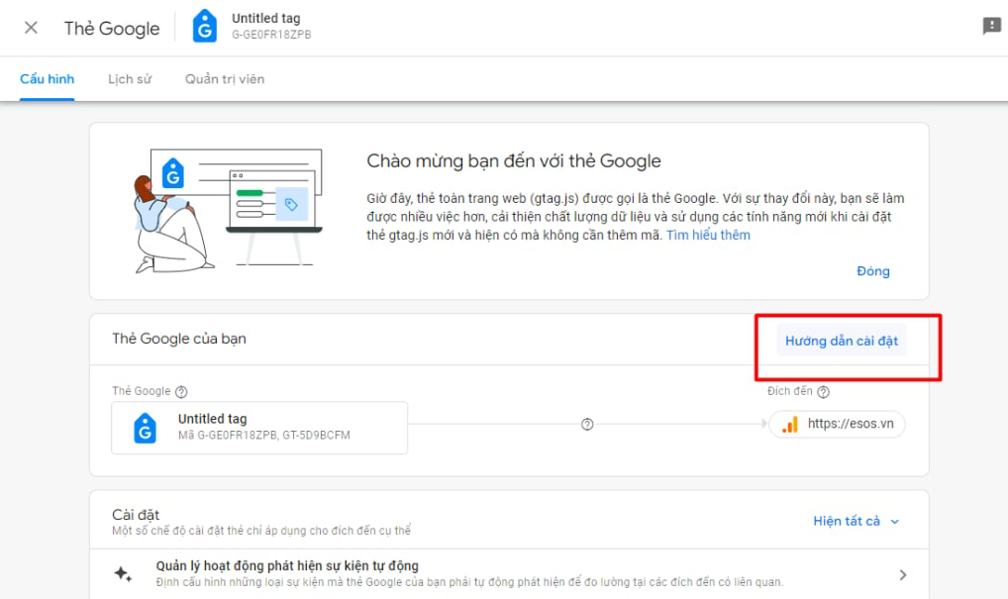Click Mã G-GE0FR18ZPB, GT-5D9BCFM text
Image resolution: width=1008 pixels, height=599 pixels.
(x=264, y=435)
